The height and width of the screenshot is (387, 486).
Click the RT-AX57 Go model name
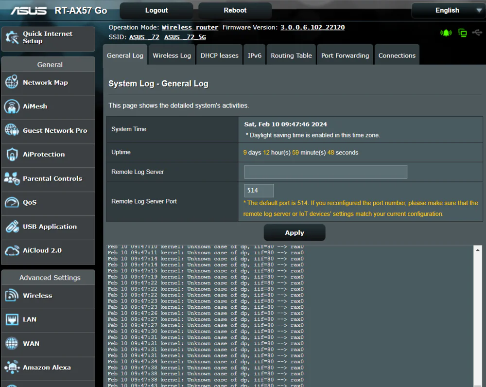(81, 11)
